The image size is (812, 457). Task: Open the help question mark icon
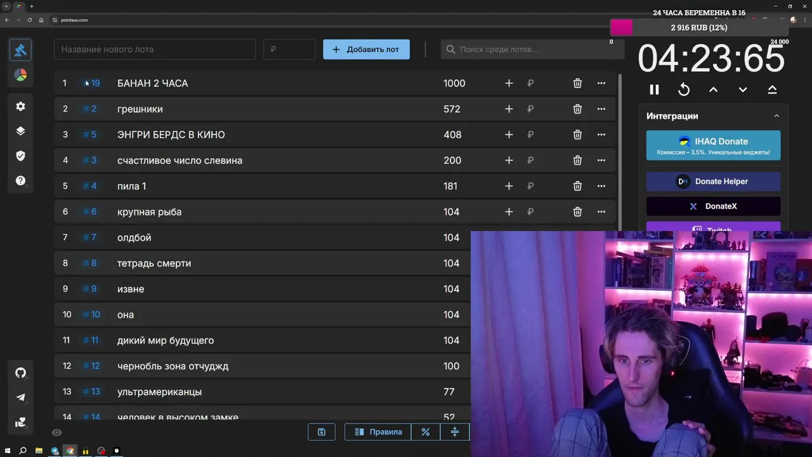[20, 181]
